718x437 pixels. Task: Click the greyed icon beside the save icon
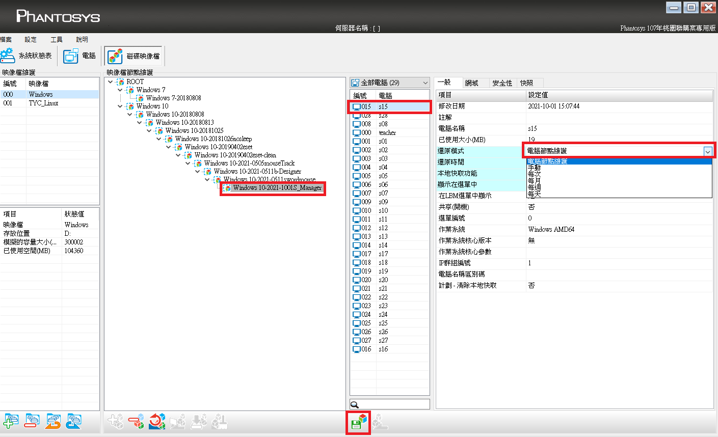(380, 421)
